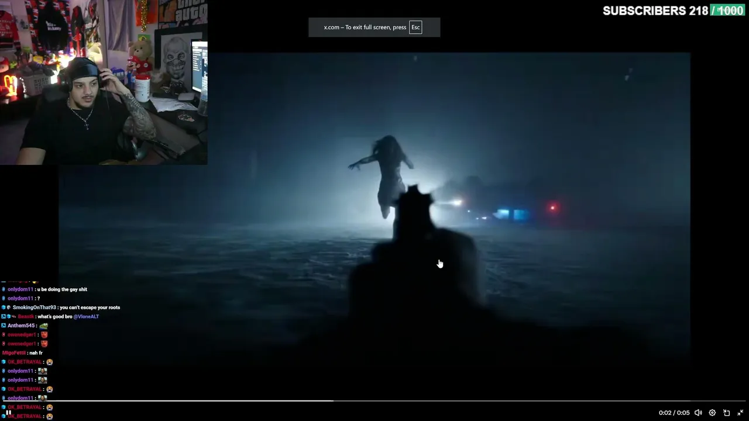Pause the video with the pause button
The height and width of the screenshot is (421, 749).
pyautogui.click(x=9, y=412)
